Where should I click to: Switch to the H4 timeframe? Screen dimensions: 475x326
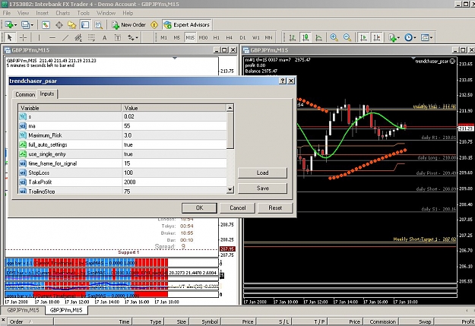(x=229, y=37)
